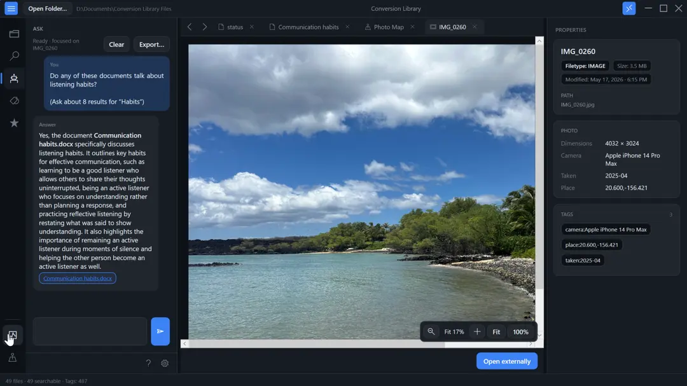Open the hamburger main menu
Image resolution: width=687 pixels, height=386 pixels.
[11, 8]
